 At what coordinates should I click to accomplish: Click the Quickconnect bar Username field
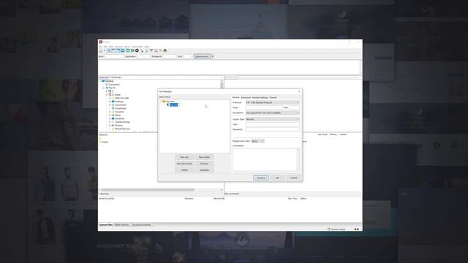pyautogui.click(x=143, y=56)
